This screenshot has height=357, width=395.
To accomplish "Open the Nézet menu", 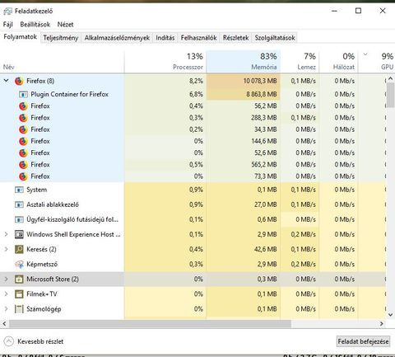I will [x=65, y=25].
